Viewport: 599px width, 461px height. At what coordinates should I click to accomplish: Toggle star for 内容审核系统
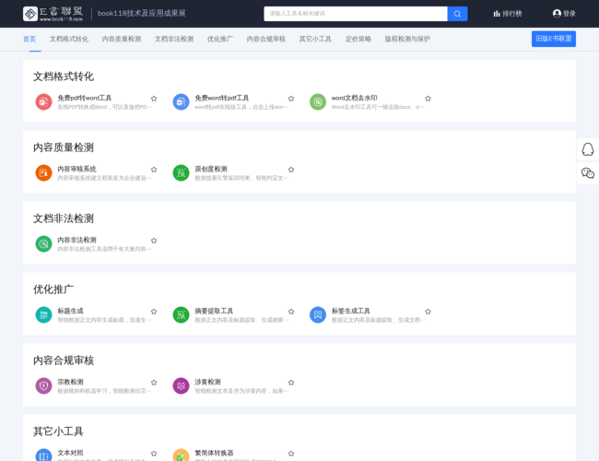(154, 170)
